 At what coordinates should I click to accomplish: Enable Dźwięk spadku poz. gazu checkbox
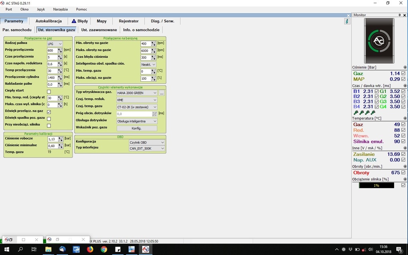[49, 119]
